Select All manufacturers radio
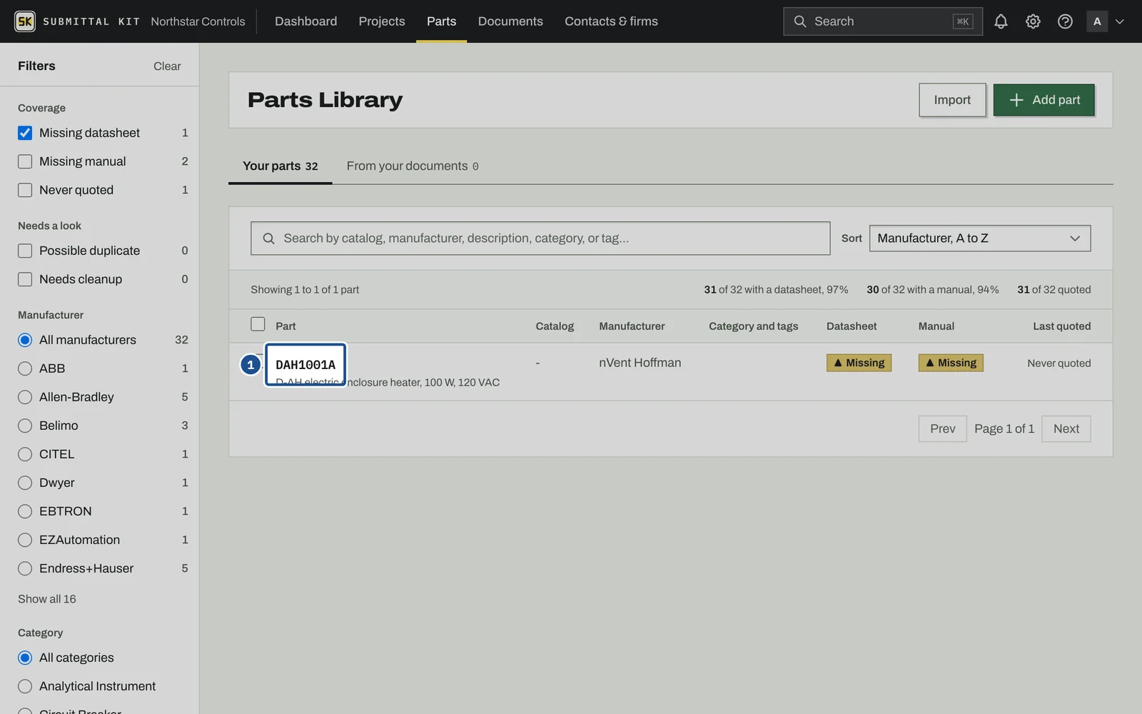Image resolution: width=1142 pixels, height=714 pixels. click(x=25, y=340)
